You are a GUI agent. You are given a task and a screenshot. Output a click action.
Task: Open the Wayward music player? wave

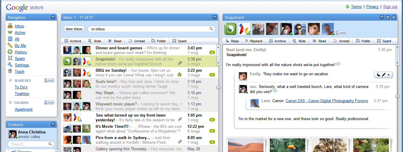[139, 106]
